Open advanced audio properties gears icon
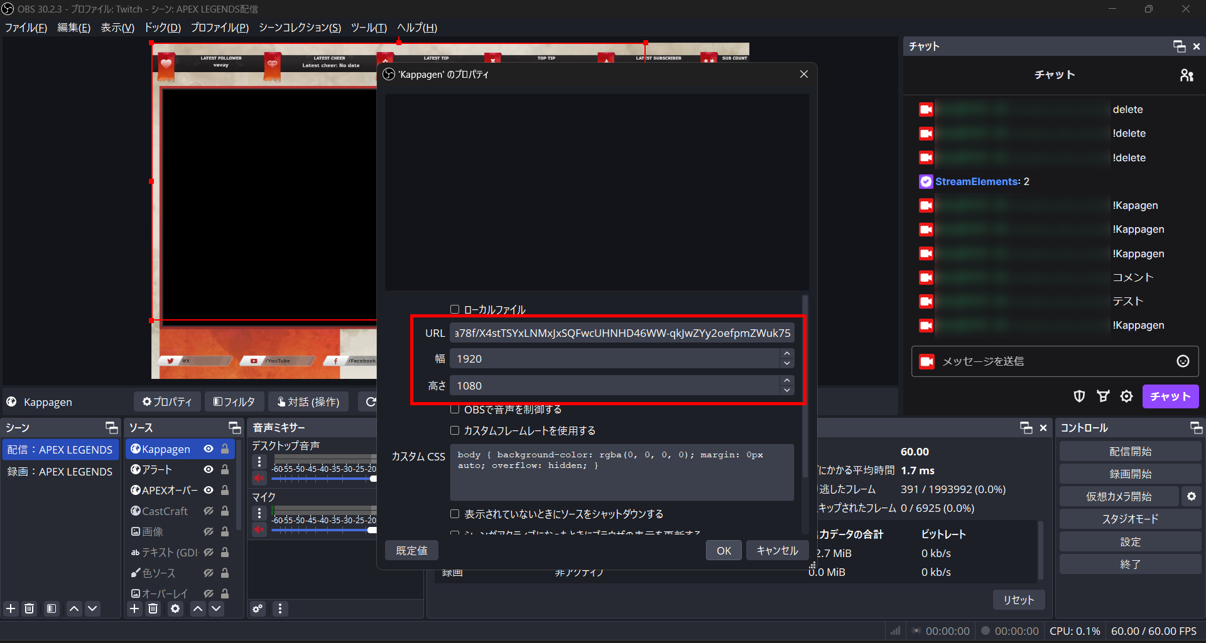The width and height of the screenshot is (1206, 643). point(258,608)
